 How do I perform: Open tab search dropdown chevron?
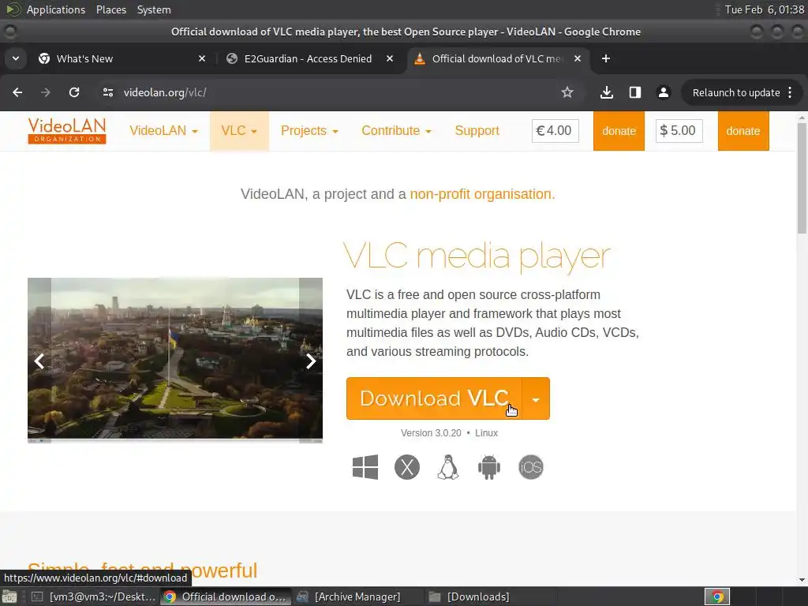16,58
